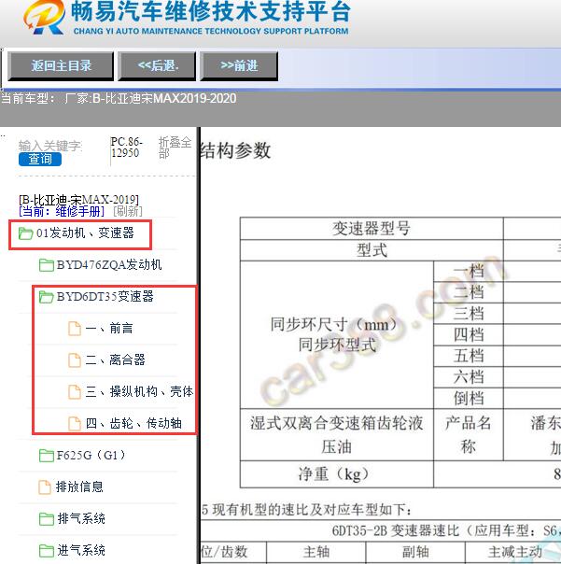Open the 排放信息 page
This screenshot has width=561, height=564.
(79, 486)
